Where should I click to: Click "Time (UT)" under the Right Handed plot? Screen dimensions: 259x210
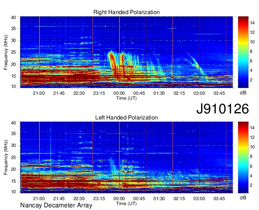tap(126, 98)
